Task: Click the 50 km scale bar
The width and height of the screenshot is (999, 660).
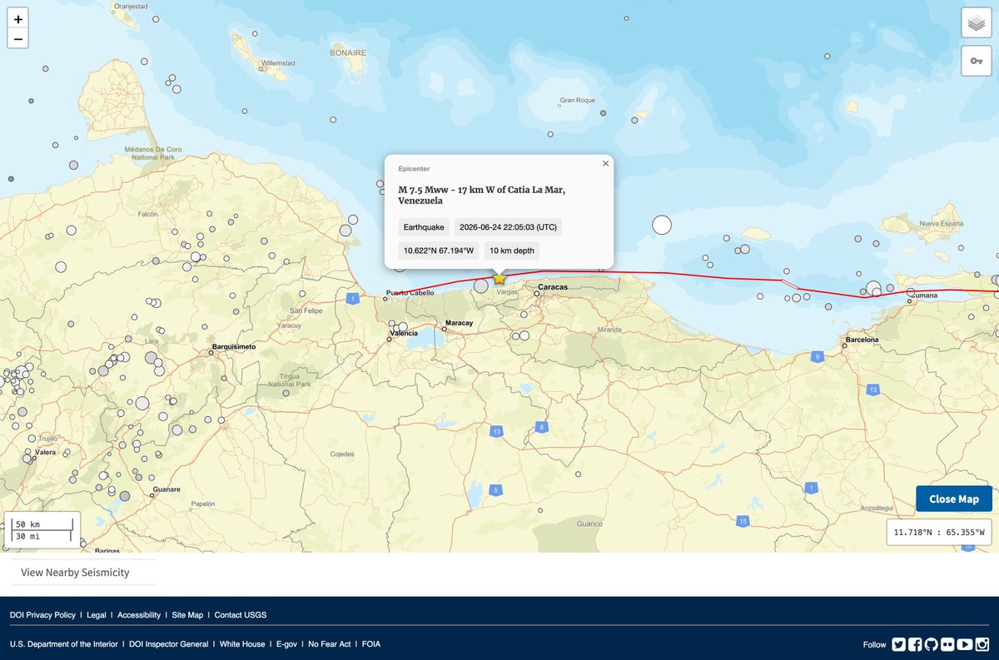Action: point(42,524)
